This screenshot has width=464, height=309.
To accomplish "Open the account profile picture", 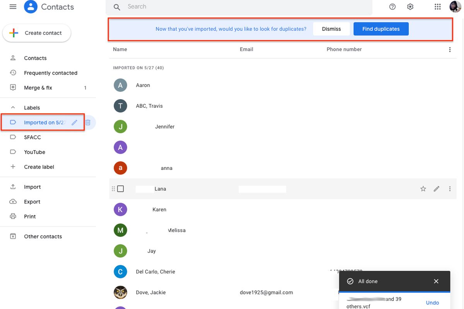I will [455, 7].
